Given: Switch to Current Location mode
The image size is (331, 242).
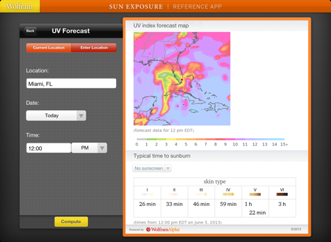Looking at the screenshot, I should point(49,48).
